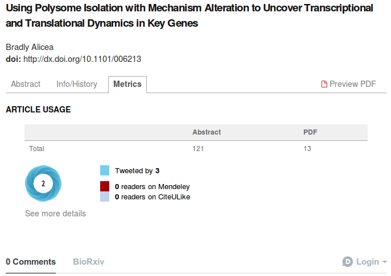Screen dimensions: 391x276
Task: Open the Info/History tab
Action: 77,84
